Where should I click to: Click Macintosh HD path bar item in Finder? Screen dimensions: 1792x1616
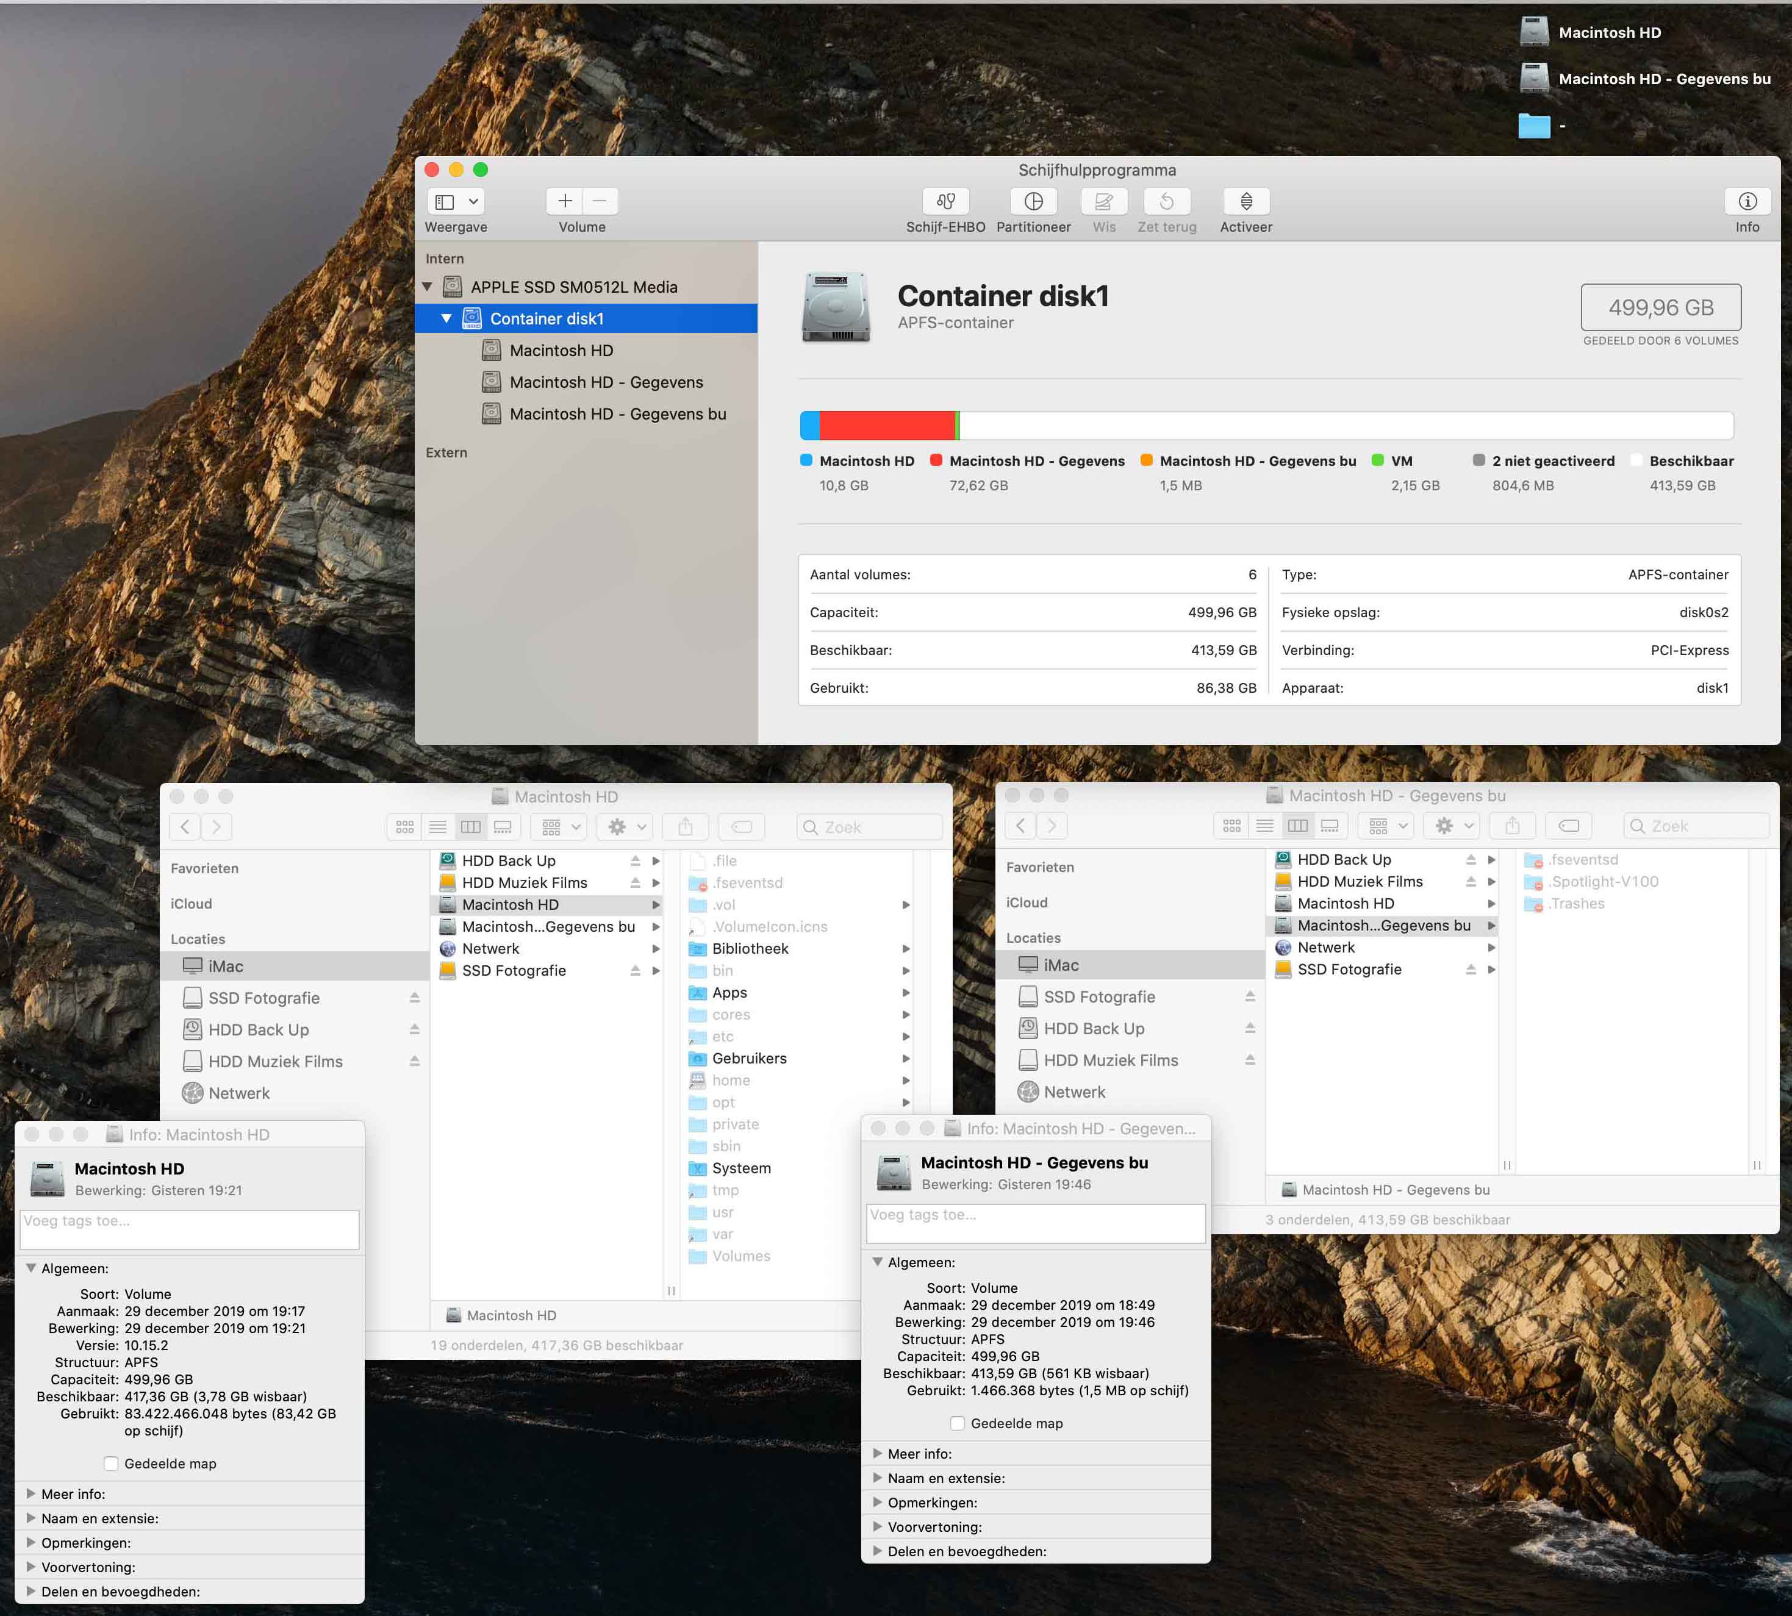[x=501, y=1316]
